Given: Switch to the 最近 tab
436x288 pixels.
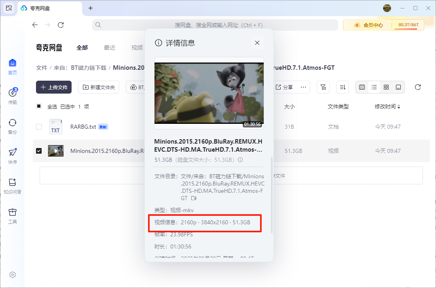Looking at the screenshot, I should [110, 48].
